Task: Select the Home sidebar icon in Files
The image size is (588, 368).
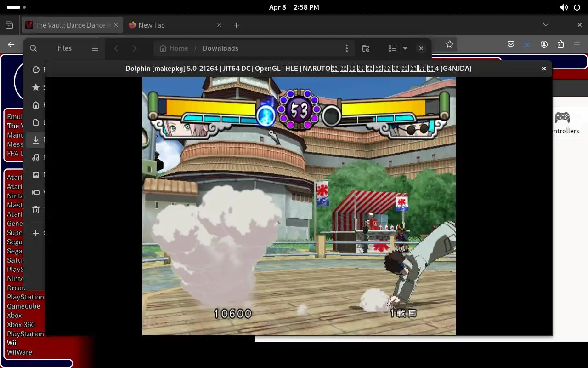Action: tap(36, 105)
